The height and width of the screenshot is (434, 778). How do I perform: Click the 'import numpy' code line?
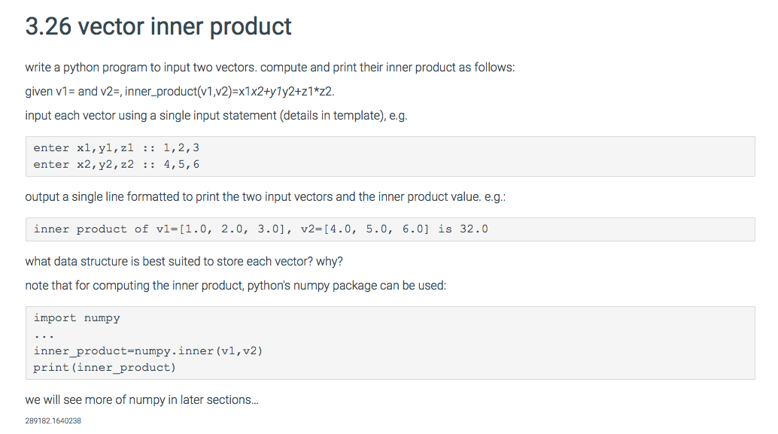[x=77, y=318]
